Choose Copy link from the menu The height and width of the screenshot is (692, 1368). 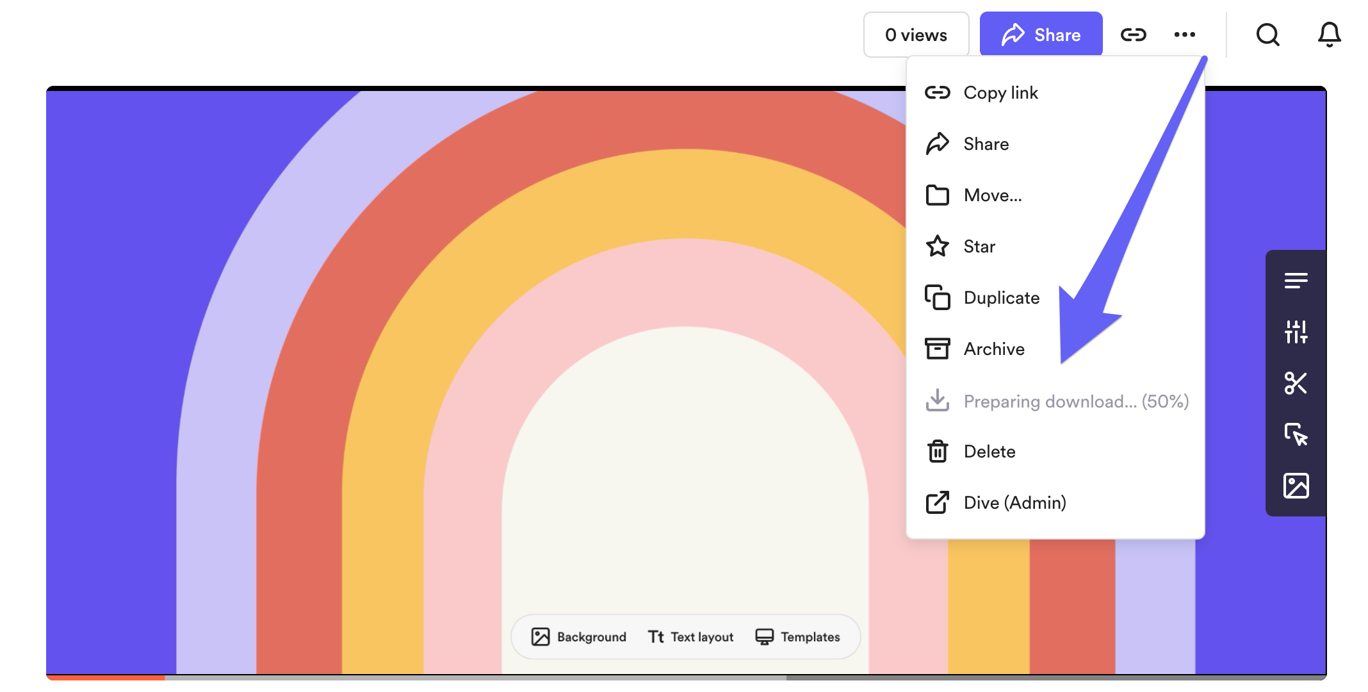[x=1055, y=93]
